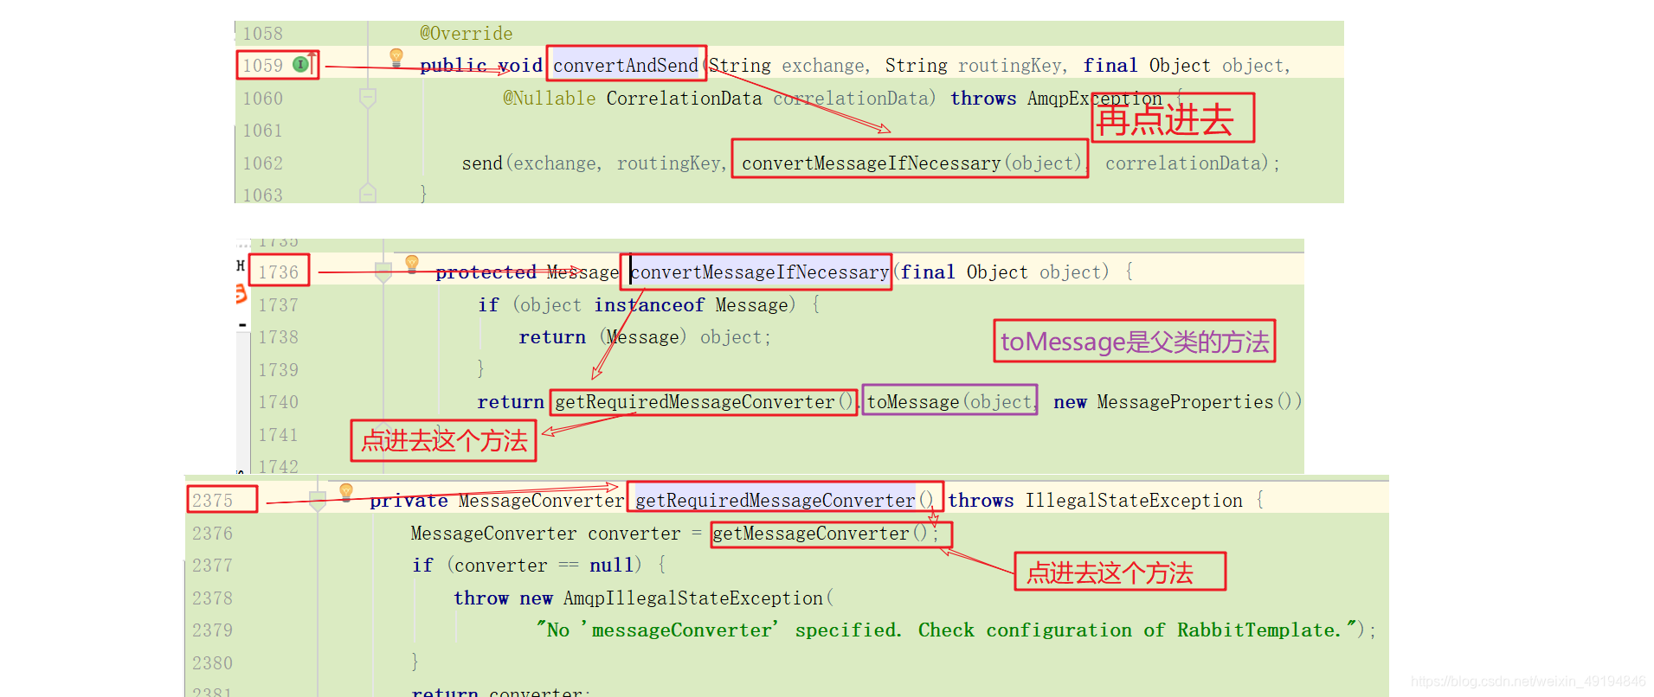Click the getRequiredMessageConverter declaration on line 2375
The width and height of the screenshot is (1654, 697).
(776, 501)
